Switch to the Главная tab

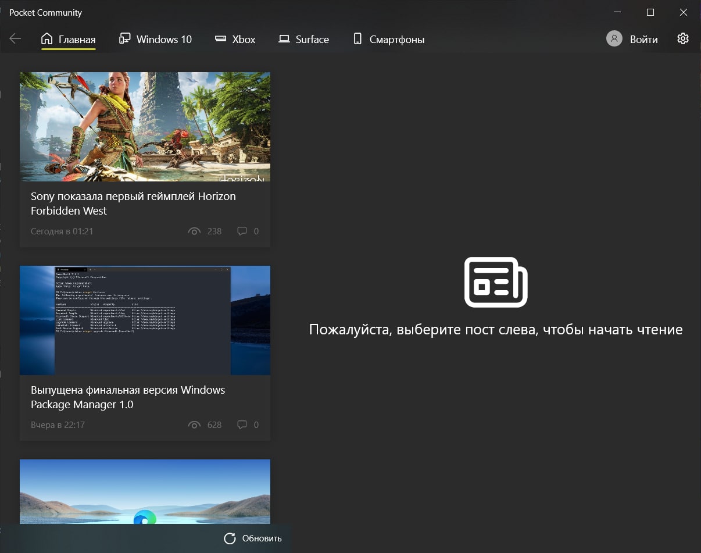(68, 40)
